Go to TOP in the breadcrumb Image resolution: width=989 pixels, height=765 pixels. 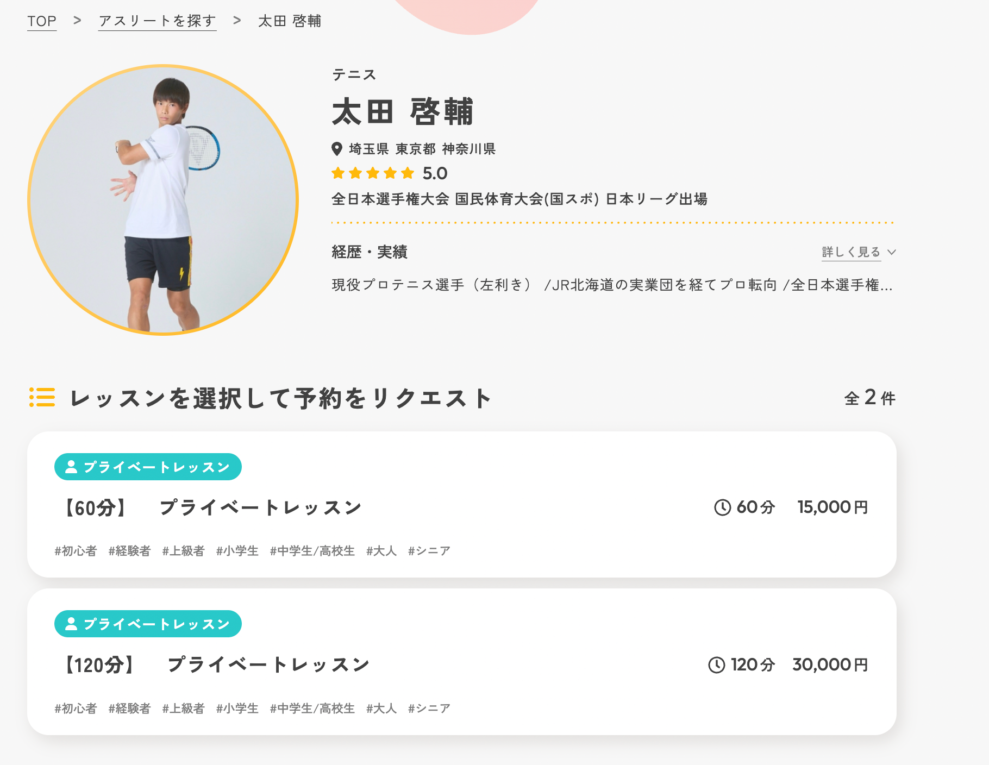pos(42,21)
